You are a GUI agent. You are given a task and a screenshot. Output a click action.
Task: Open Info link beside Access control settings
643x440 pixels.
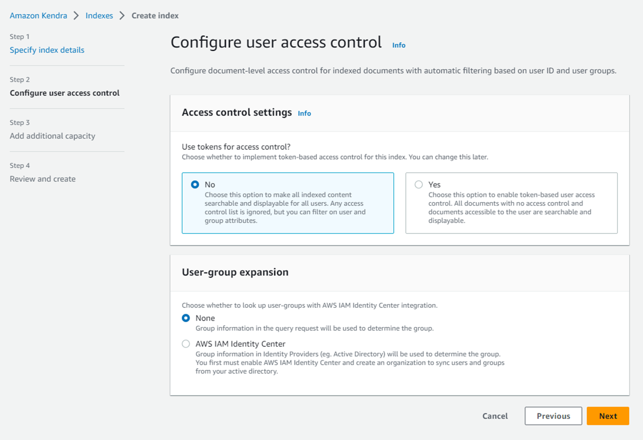[x=304, y=113]
